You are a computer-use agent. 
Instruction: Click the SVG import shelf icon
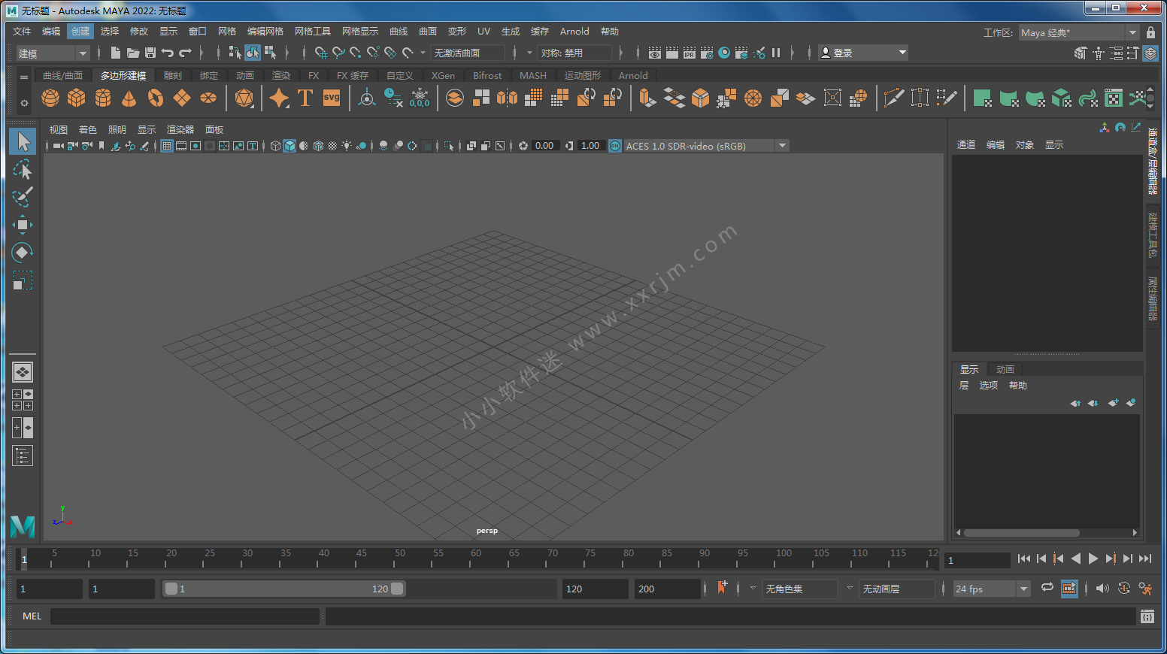[x=332, y=98]
